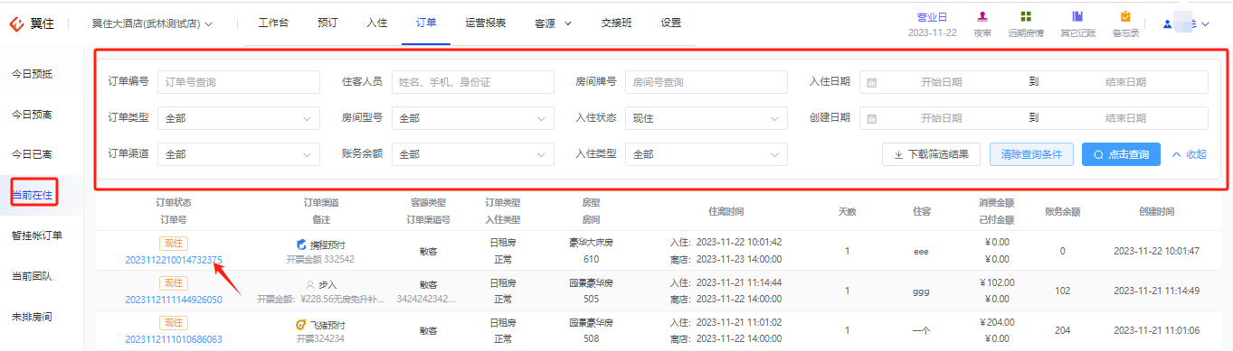Click 创建日期 start date field
This screenshot has height=351, width=1233.
(941, 118)
